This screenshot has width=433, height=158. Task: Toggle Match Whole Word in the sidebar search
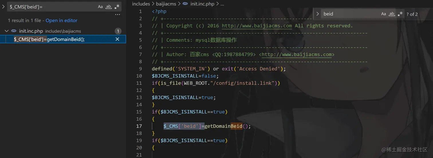[x=109, y=7]
